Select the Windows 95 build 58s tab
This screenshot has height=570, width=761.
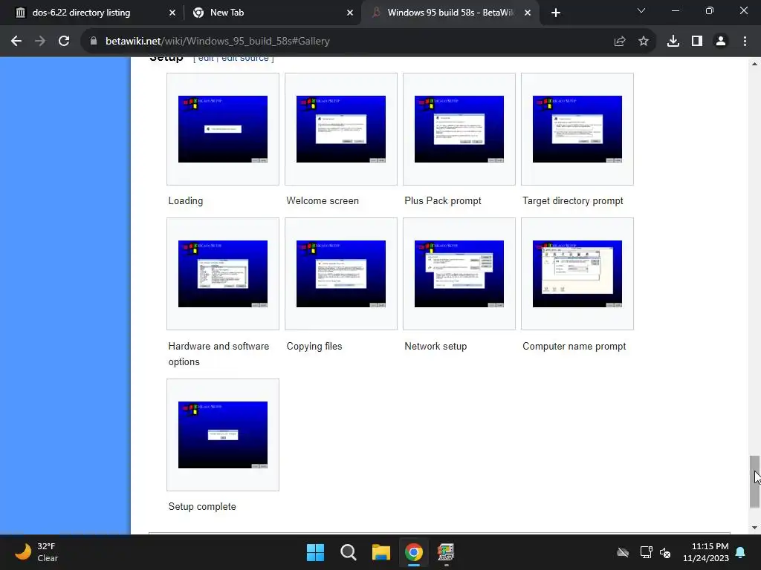pyautogui.click(x=450, y=13)
